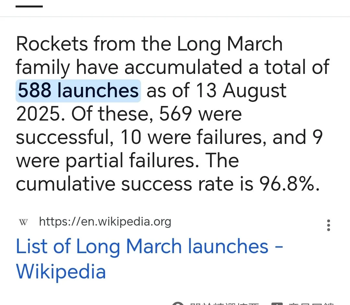Click the word "accumulated" in the snippet
Viewport: 350px width, 305px height.
(183, 67)
